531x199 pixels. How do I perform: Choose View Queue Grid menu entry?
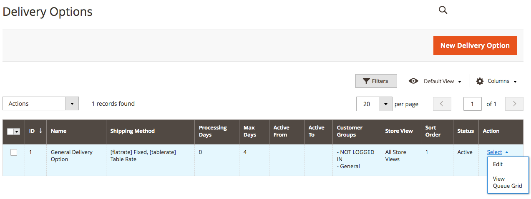click(x=507, y=182)
